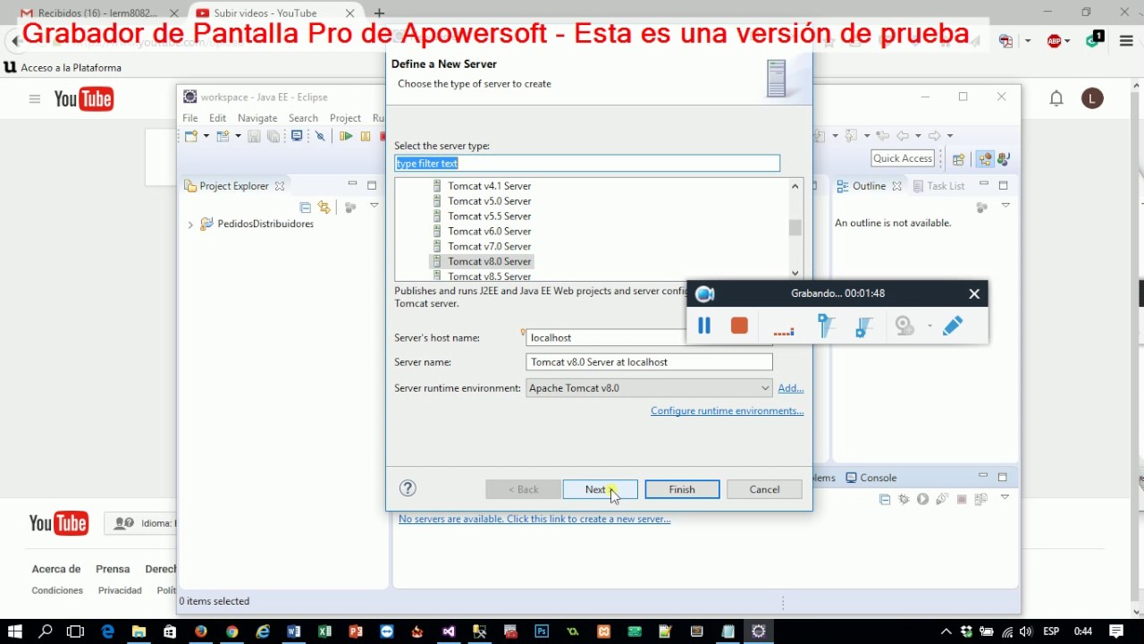
Task: Open help for the New Server dialog
Action: pos(408,488)
